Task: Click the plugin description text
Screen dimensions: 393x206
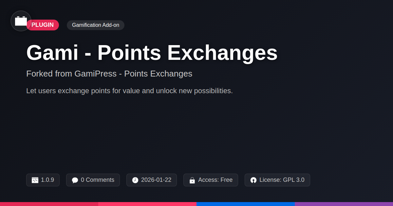Action: tap(129, 91)
